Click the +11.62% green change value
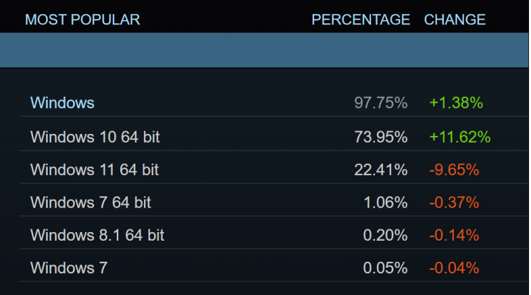 [459, 137]
